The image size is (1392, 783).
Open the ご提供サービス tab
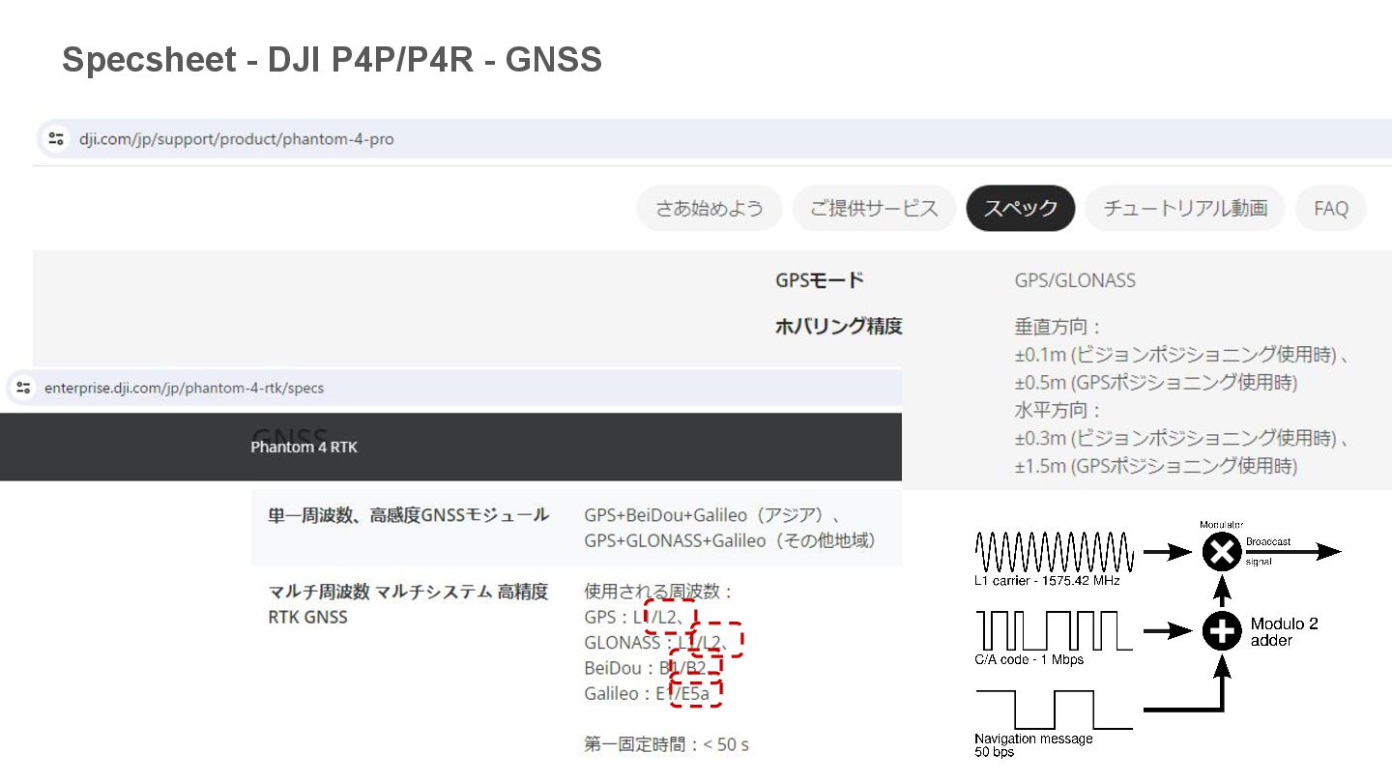(x=874, y=208)
